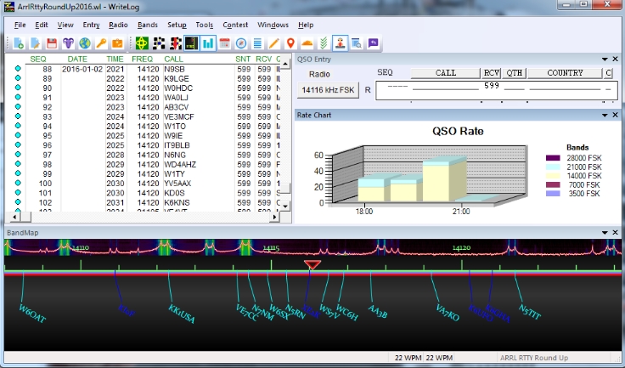Close the BandMap panel
Image resolution: width=625 pixels, height=368 pixels.
click(x=615, y=232)
